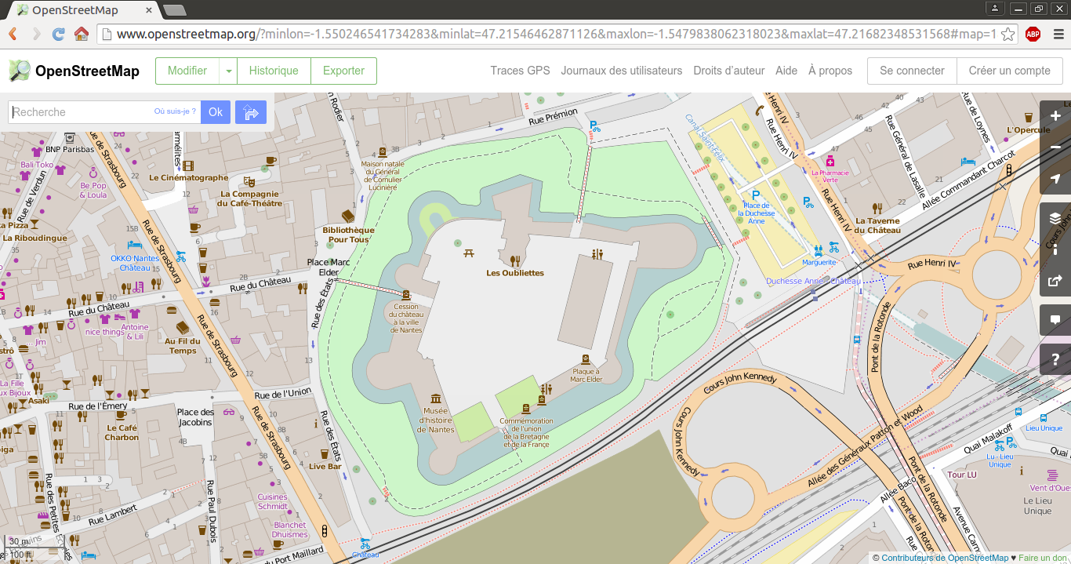Click the book icon above Bibliothèque Pour Tous

point(348,216)
